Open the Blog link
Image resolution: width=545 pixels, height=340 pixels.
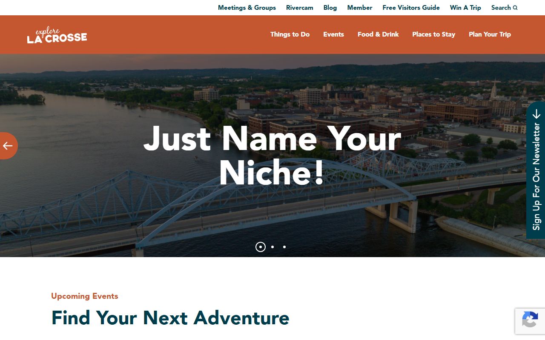[x=330, y=8]
